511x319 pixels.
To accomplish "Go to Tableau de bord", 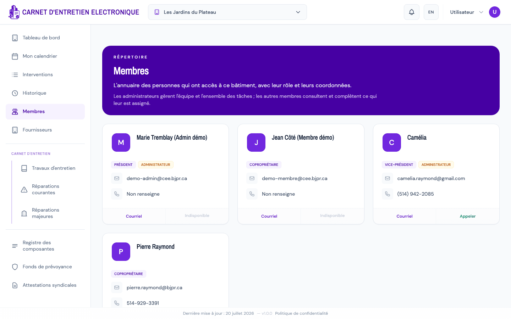I will coord(45,38).
